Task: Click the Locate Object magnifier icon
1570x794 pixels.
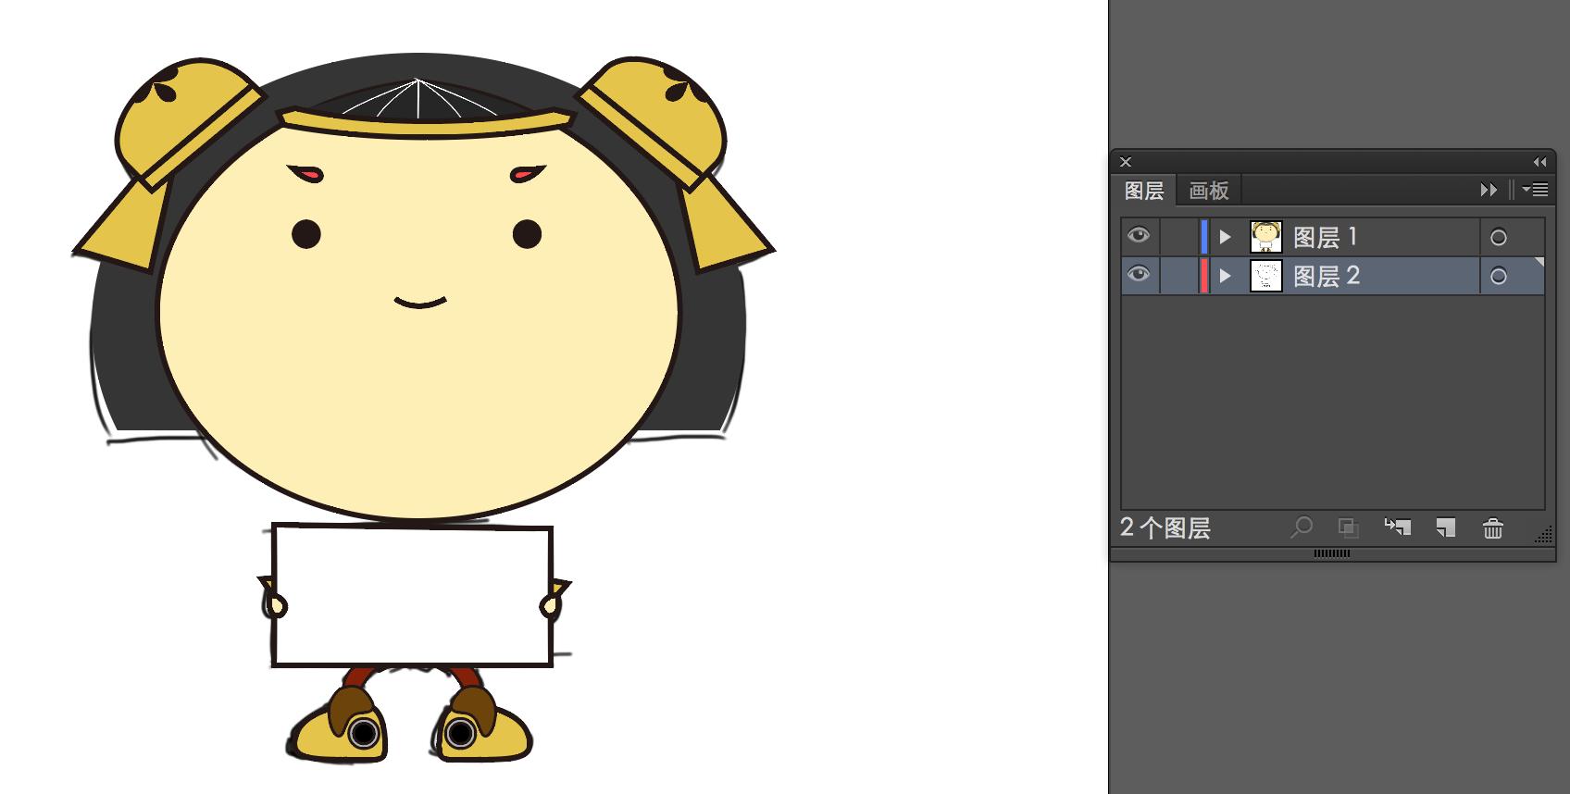Action: click(x=1302, y=527)
